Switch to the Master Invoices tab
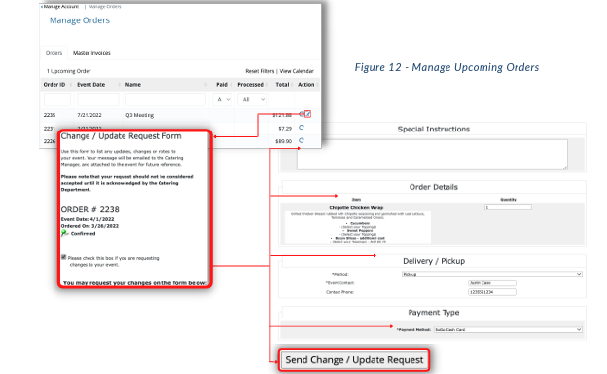Screen dimensions: 607x374 coord(91,53)
